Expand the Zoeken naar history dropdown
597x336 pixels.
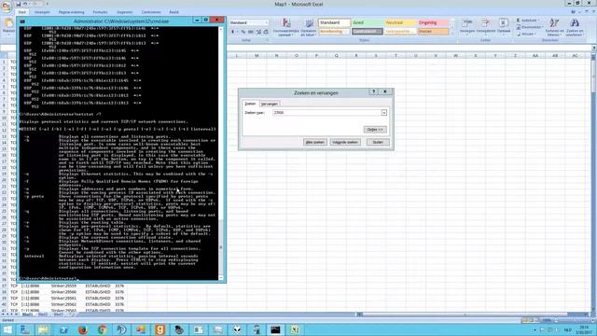(383, 113)
